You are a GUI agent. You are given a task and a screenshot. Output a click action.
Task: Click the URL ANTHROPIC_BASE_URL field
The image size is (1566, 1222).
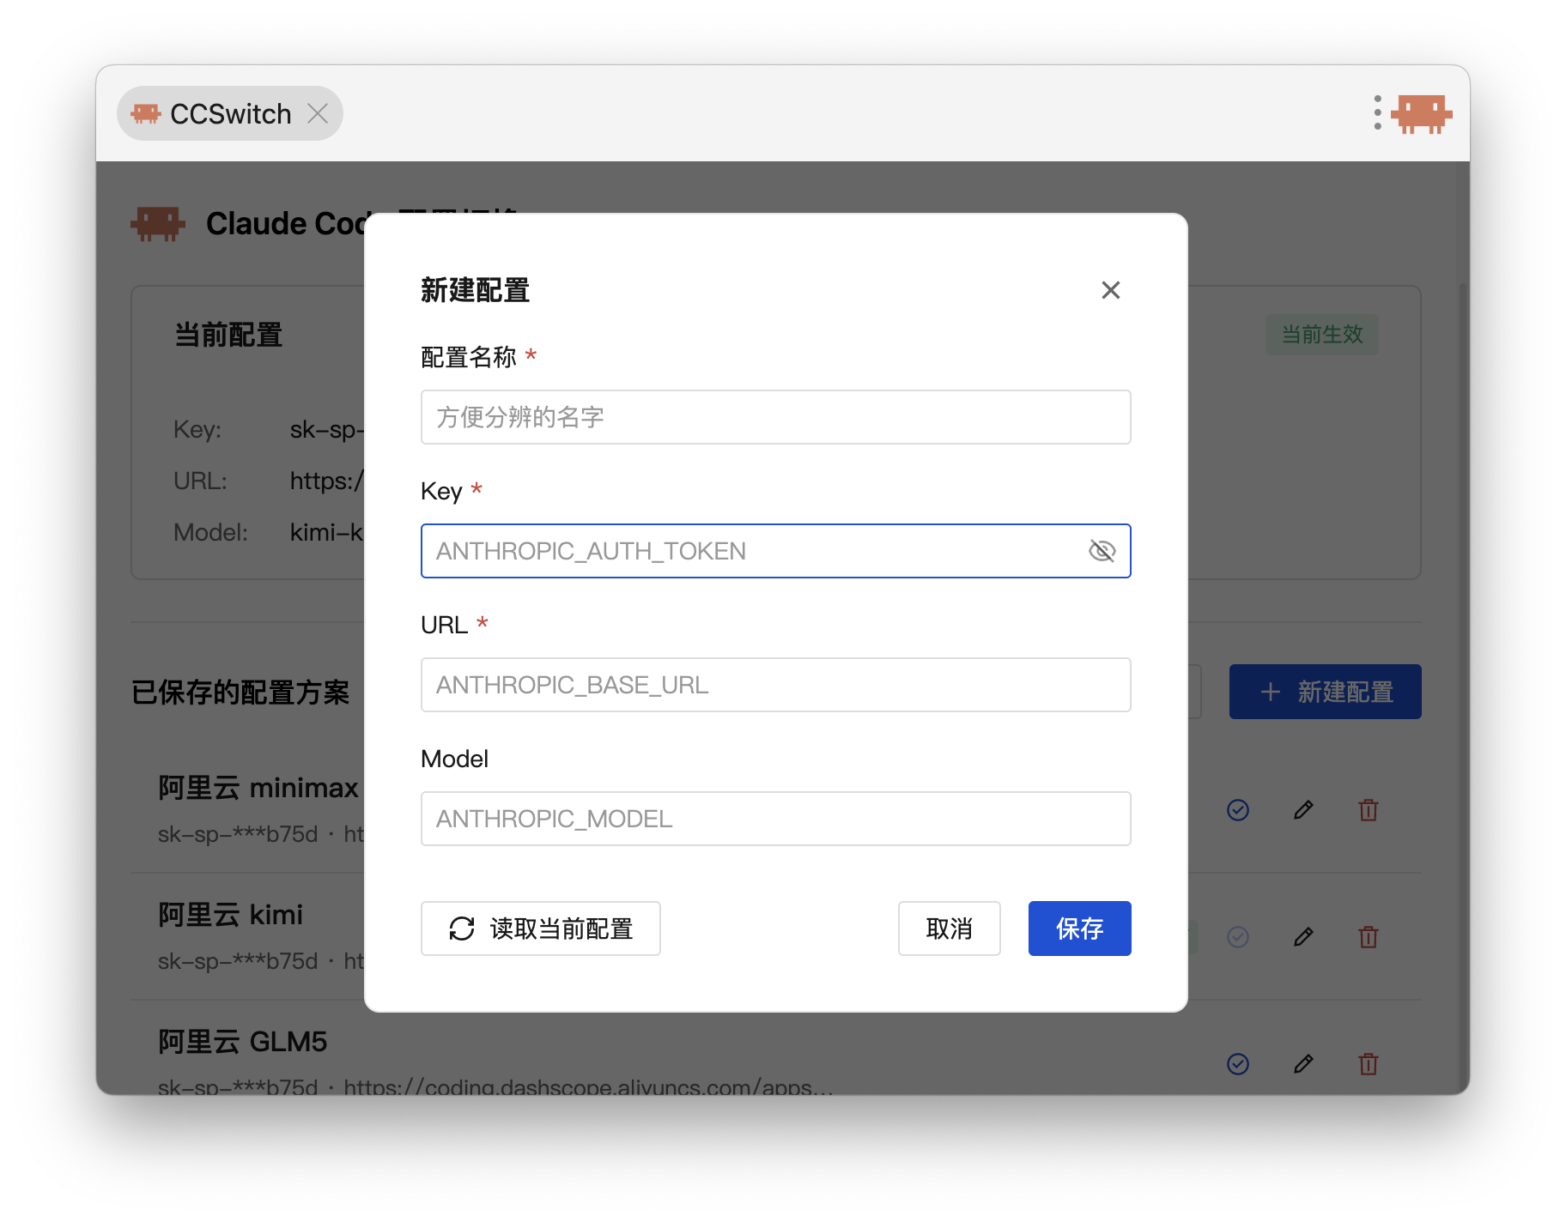(775, 685)
